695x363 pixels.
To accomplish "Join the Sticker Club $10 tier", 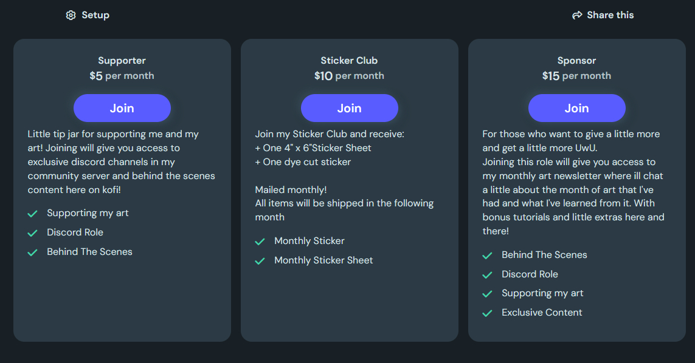I will [349, 108].
